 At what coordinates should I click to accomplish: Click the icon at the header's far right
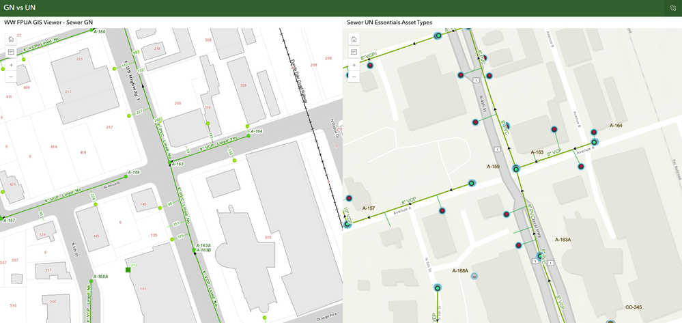pos(673,8)
